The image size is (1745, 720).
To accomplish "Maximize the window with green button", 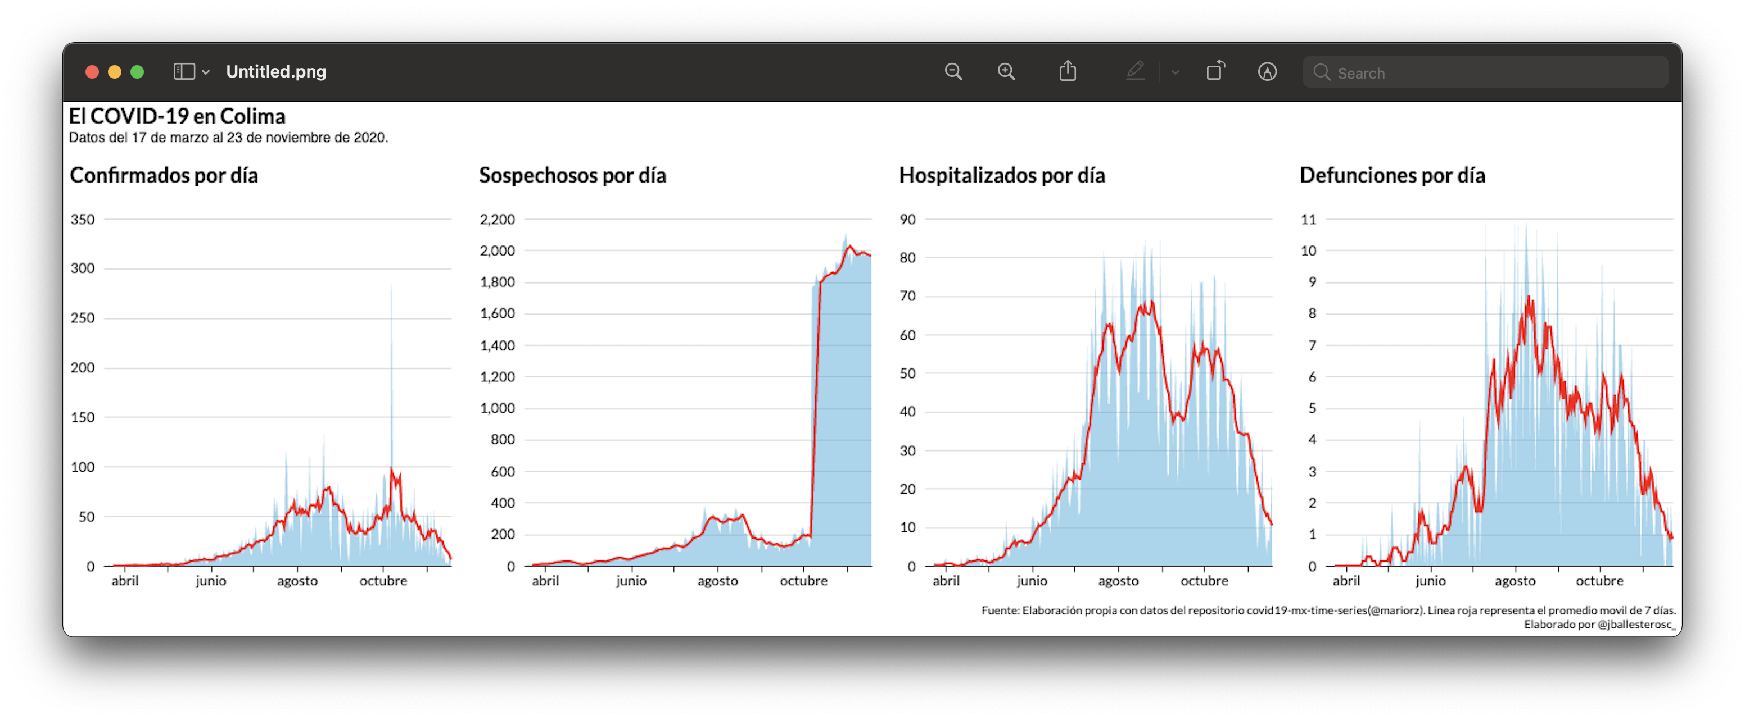I will (137, 72).
